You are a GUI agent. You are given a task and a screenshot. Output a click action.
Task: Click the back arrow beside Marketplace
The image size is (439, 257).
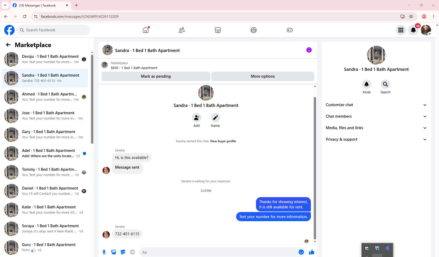(x=8, y=45)
